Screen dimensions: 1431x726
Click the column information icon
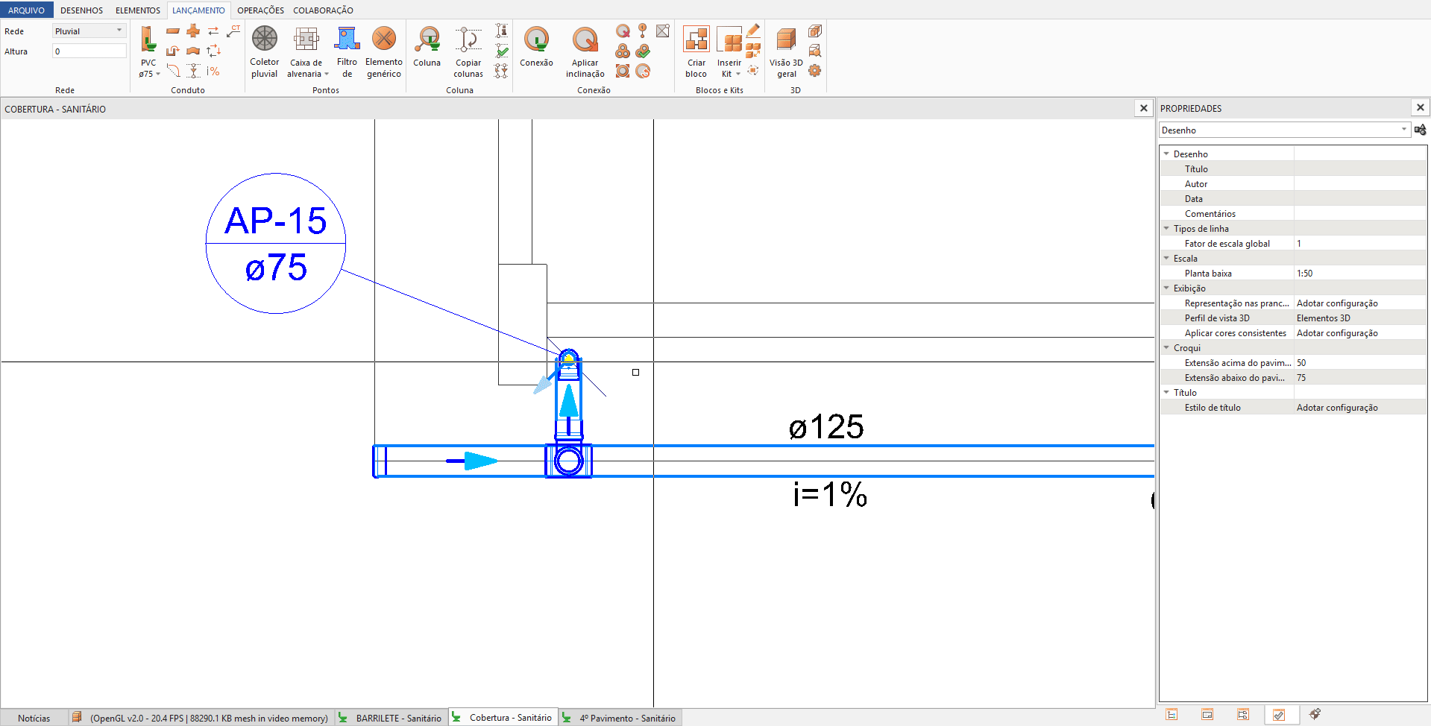tap(502, 31)
